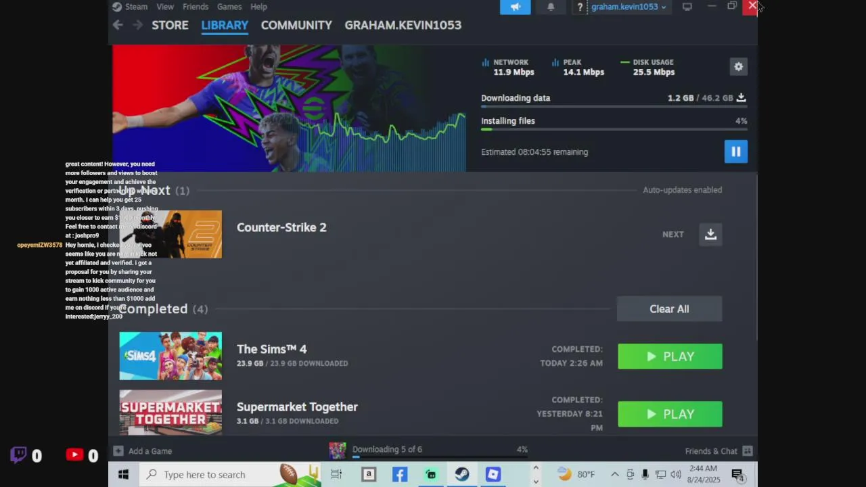The height and width of the screenshot is (487, 866).
Task: Click the Steam taskbar icon
Action: 462,475
